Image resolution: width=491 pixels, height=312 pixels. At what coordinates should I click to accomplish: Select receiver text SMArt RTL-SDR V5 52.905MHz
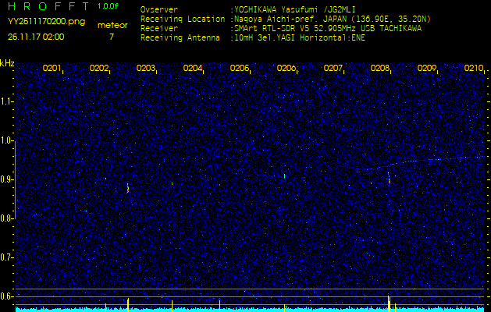coord(296,29)
